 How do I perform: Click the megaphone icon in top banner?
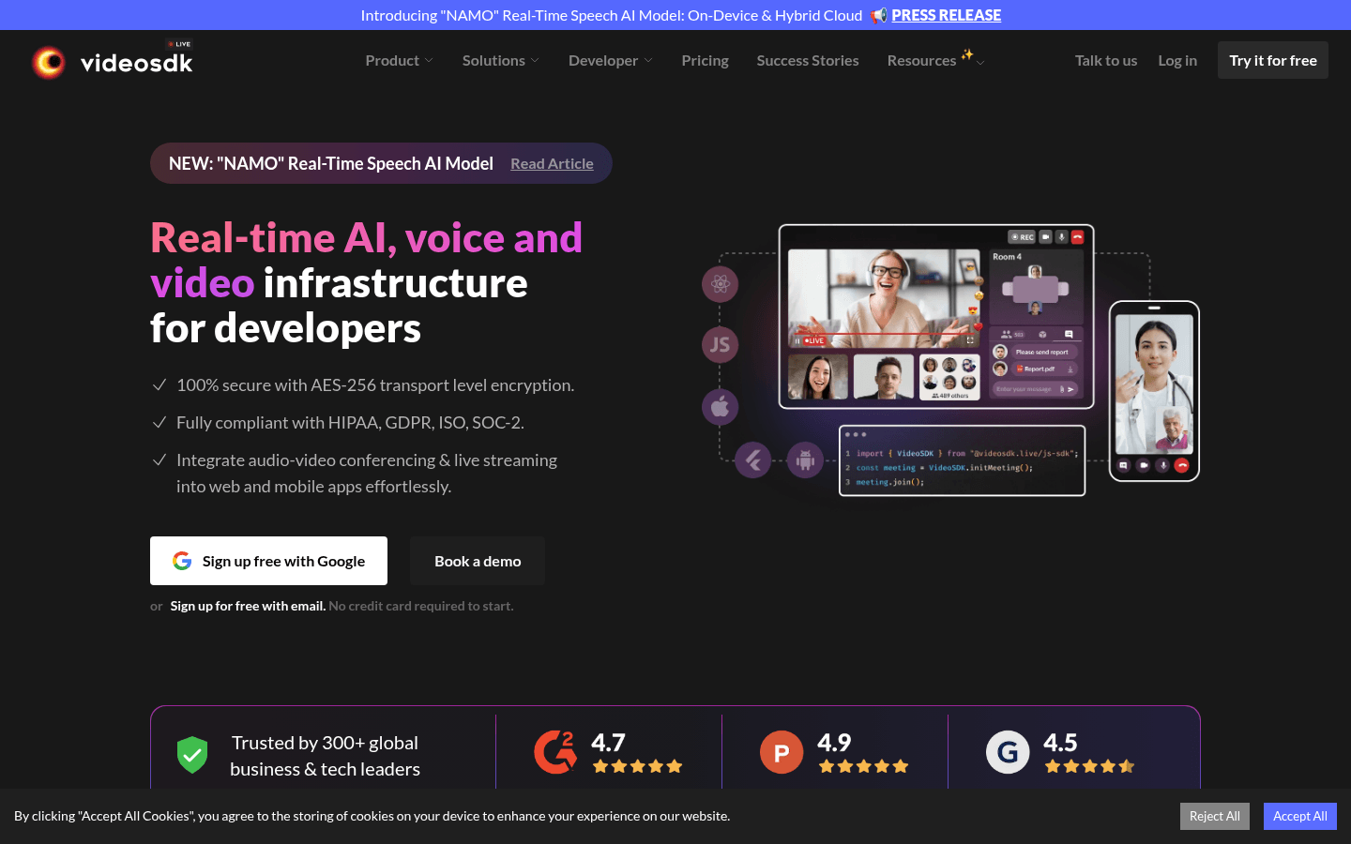pos(878,15)
